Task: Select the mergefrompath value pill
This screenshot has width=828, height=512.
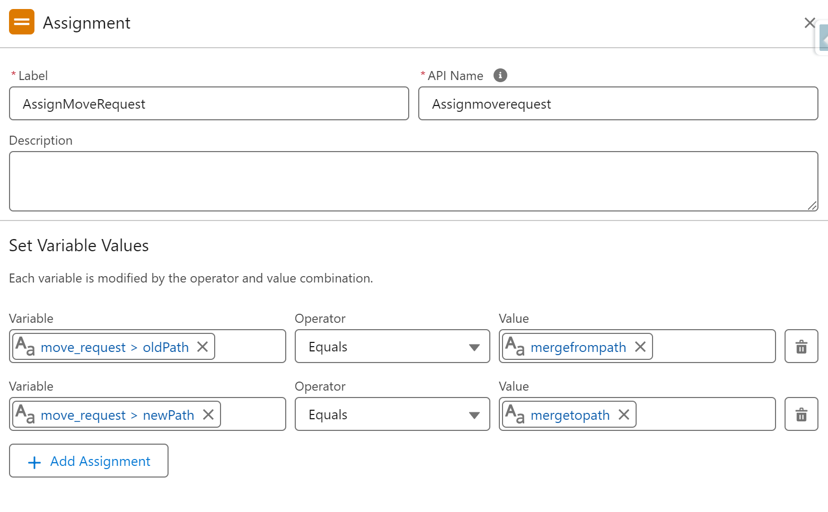Action: click(578, 347)
